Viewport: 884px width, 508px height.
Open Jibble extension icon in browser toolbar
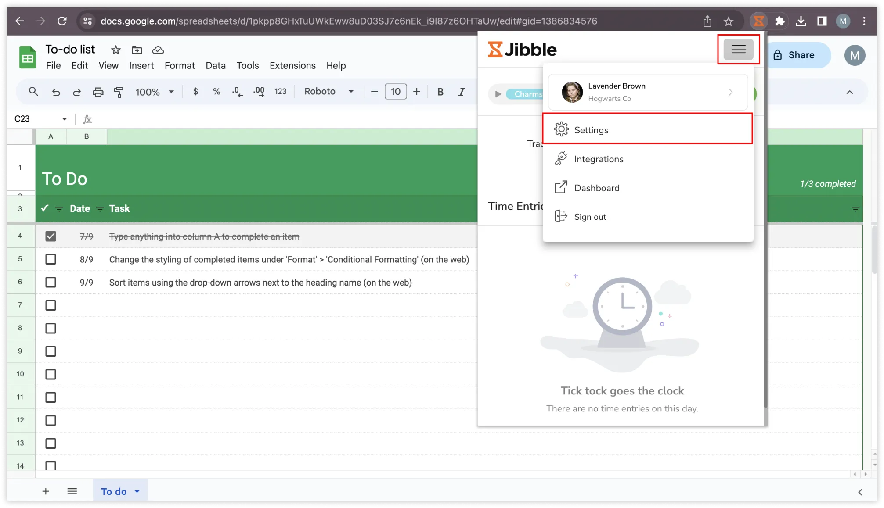click(x=758, y=21)
